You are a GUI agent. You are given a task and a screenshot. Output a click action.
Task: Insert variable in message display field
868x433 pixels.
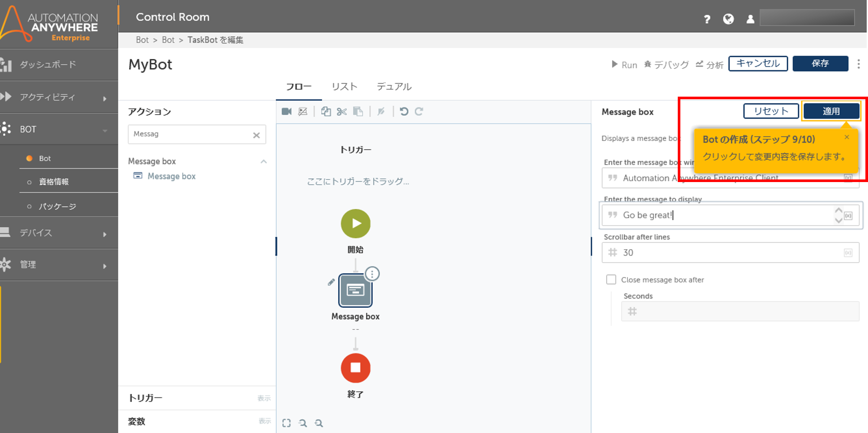848,215
